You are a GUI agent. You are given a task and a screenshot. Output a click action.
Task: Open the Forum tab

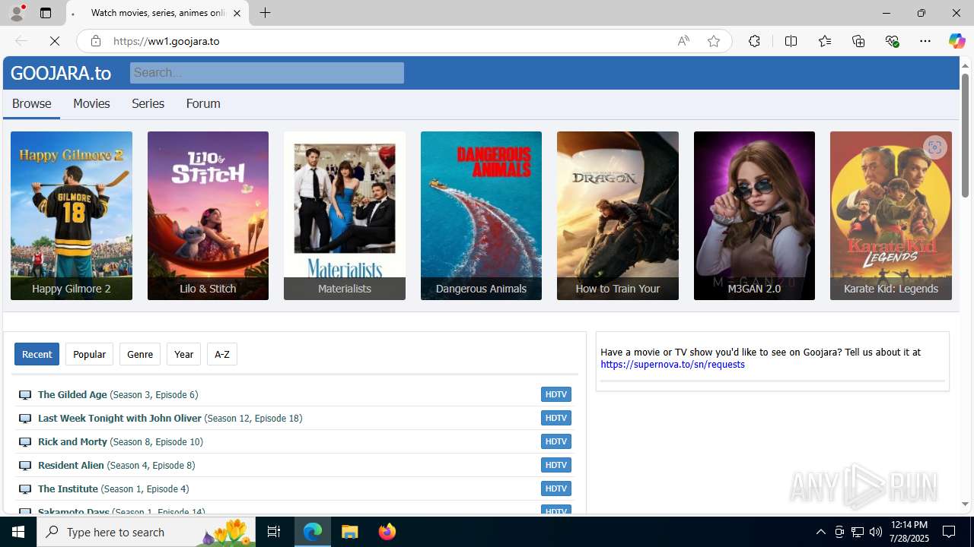pyautogui.click(x=203, y=103)
